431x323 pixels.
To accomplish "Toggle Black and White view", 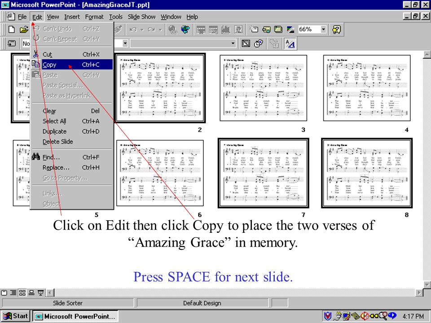I will click(x=290, y=29).
